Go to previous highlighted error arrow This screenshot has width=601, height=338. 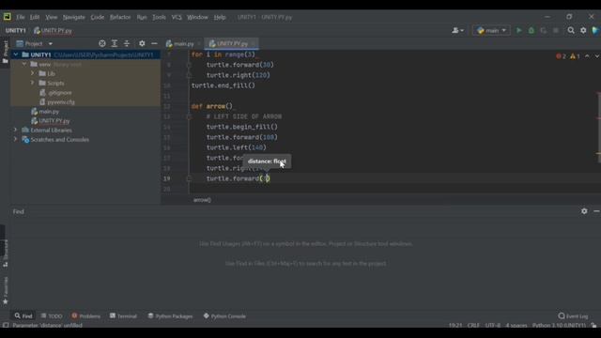(x=587, y=56)
